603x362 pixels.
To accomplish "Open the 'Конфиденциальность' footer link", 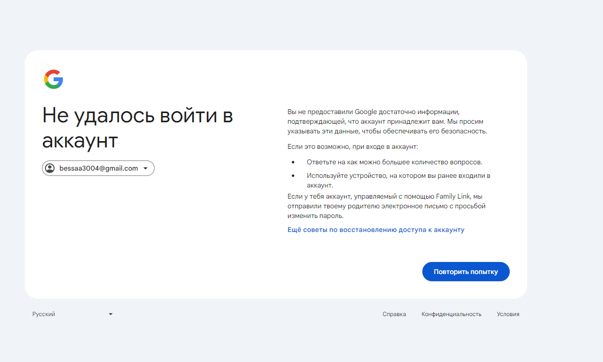I will tap(451, 314).
